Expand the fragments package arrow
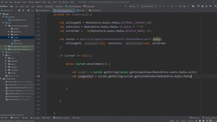217x122 pixels. [8, 32]
